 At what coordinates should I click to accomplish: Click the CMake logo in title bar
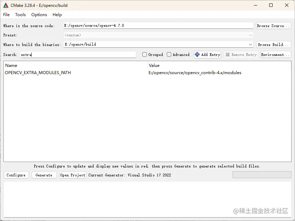coord(6,5)
